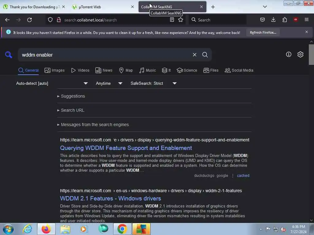This screenshot has width=314, height=235.
Task: Open the SearXNG about info icon
Action: [289, 54]
